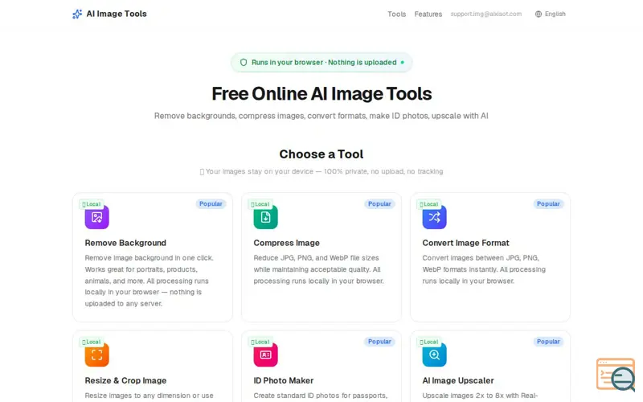
Task: Click the Popular badge on Remove Background
Action: coord(211,204)
